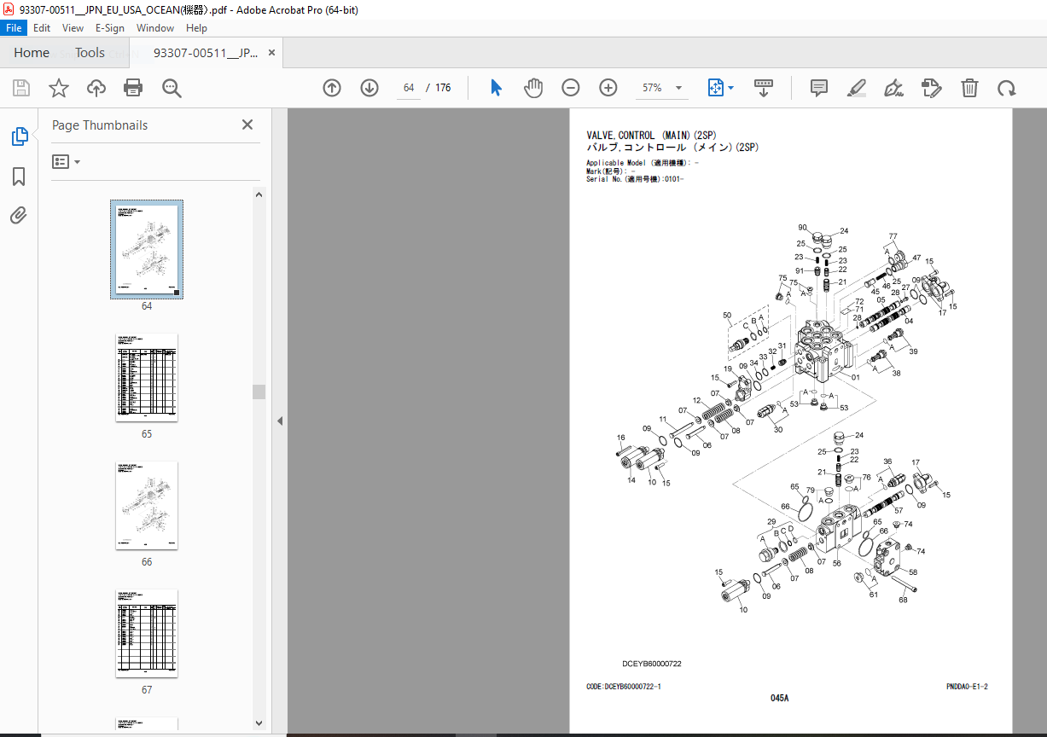
Task: Open thumbnail options dropdown menu
Action: [x=67, y=162]
